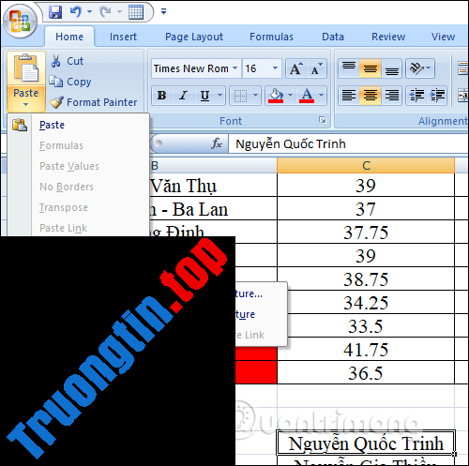This screenshot has height=466, width=469.
Task: Set Top Align vertical alignment
Action: (x=349, y=68)
